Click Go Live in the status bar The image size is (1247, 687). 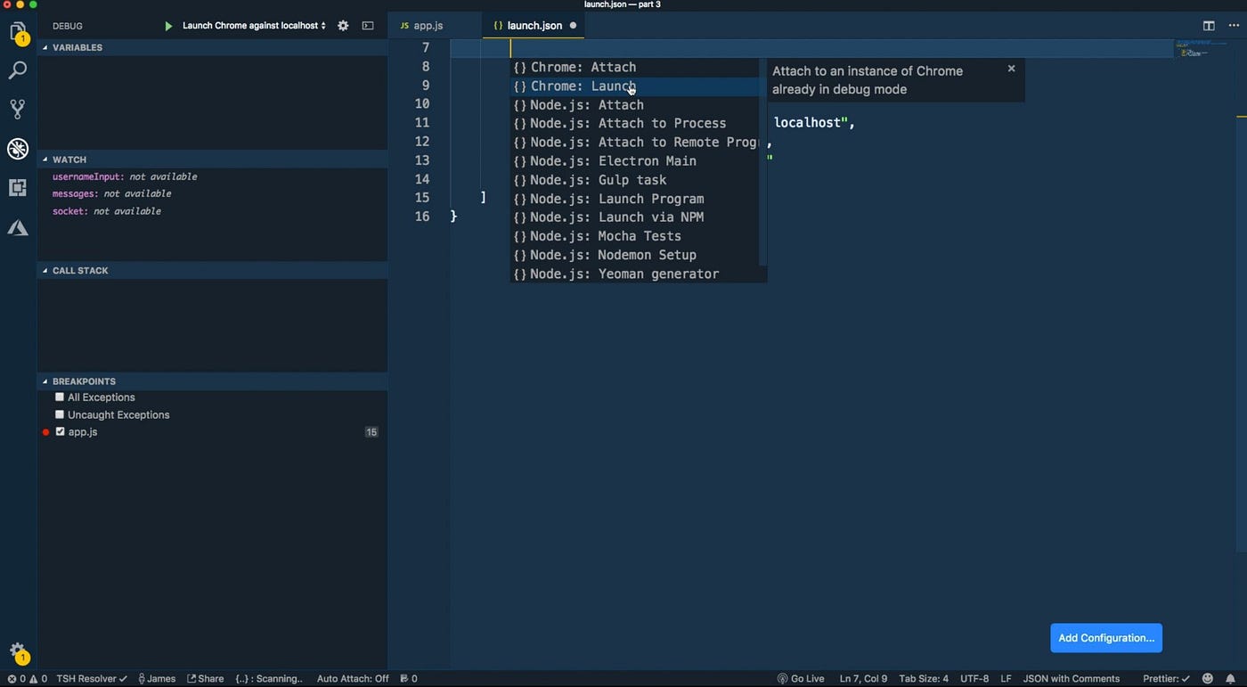[801, 679]
